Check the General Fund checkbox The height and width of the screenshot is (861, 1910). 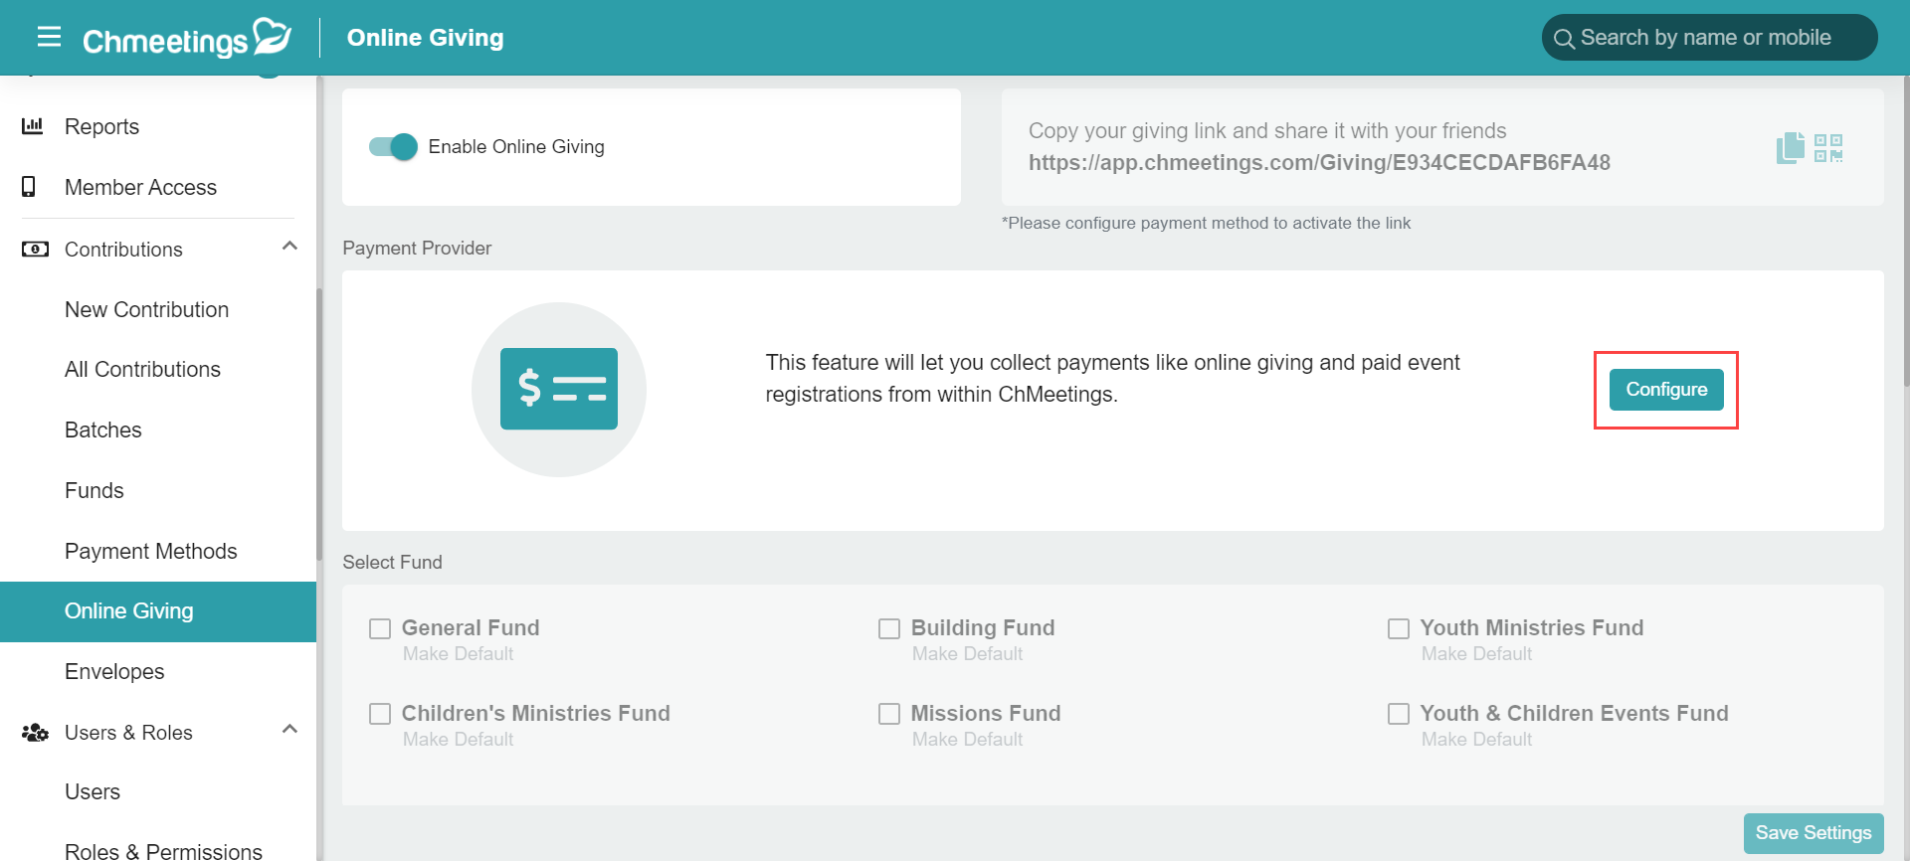click(380, 628)
